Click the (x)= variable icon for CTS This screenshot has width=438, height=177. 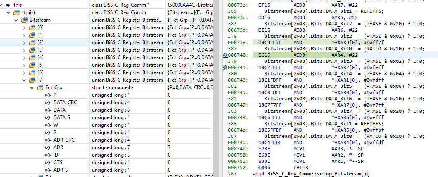click(48, 162)
